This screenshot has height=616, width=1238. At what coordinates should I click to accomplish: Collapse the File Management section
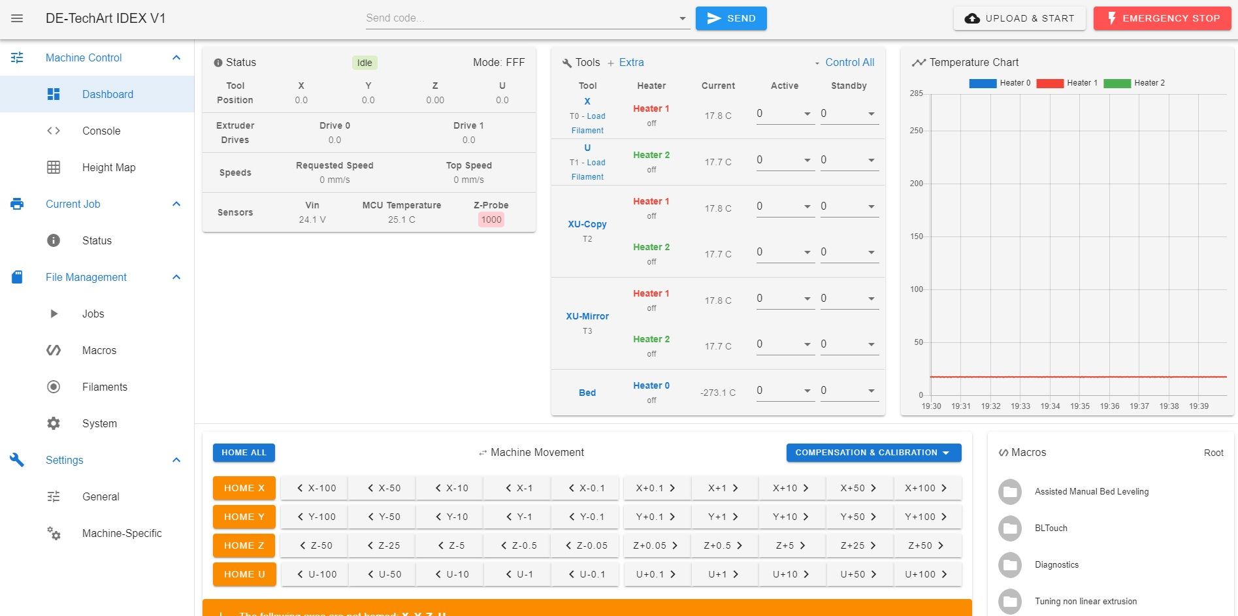point(176,277)
